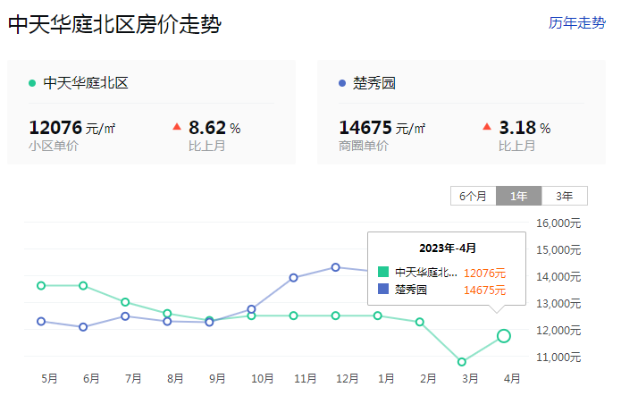The height and width of the screenshot is (404, 621).
Task: Select the green March lowest data point
Action: click(462, 362)
